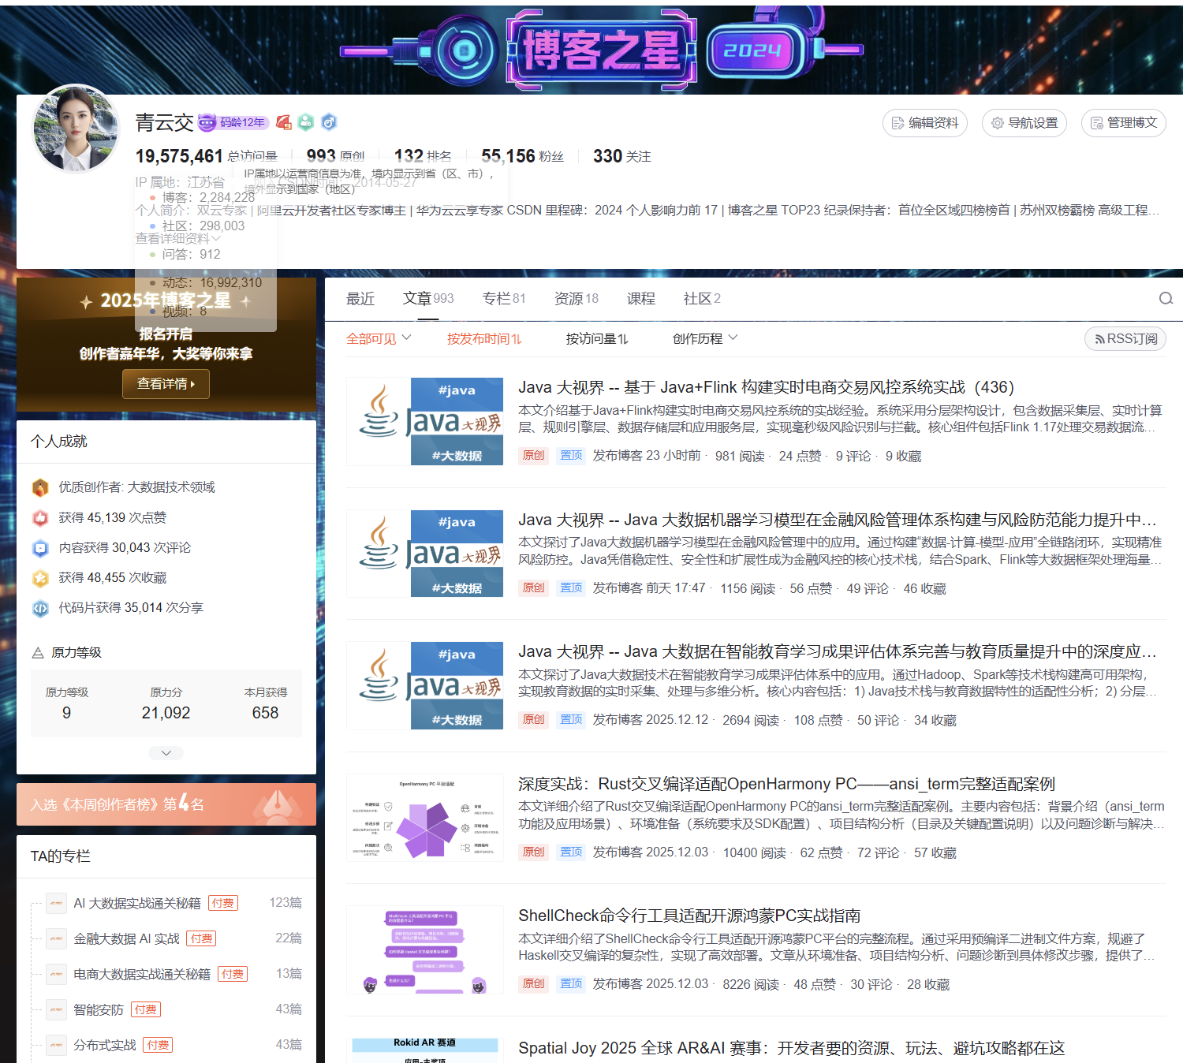
Task: Click the comment icon next to 30,043 次评论
Action: click(40, 547)
